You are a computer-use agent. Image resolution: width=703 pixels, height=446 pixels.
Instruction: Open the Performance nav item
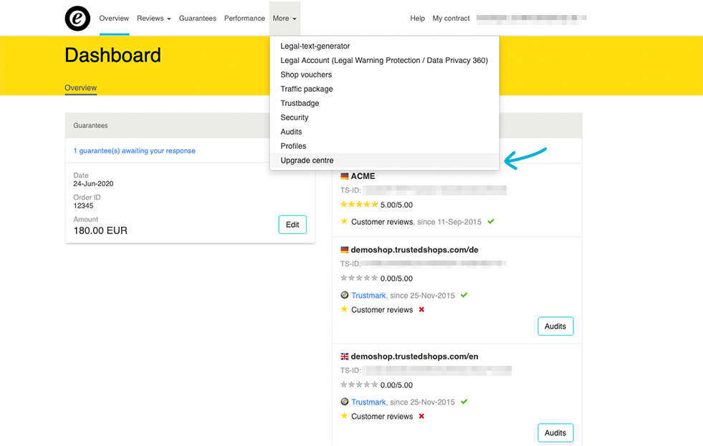point(244,19)
